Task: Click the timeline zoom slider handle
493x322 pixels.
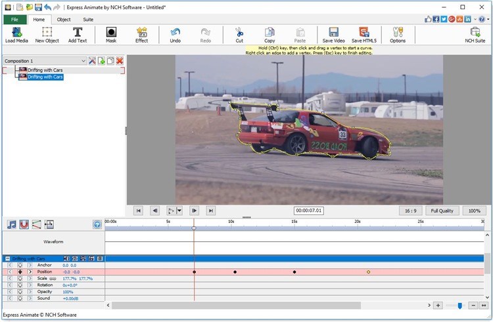Action: [x=460, y=306]
